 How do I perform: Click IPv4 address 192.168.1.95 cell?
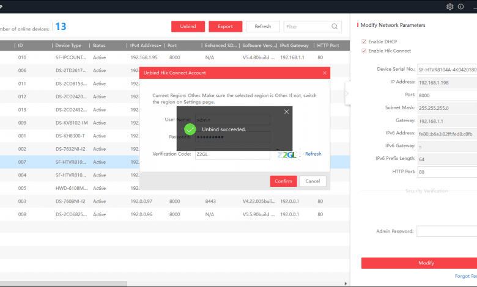(x=144, y=57)
